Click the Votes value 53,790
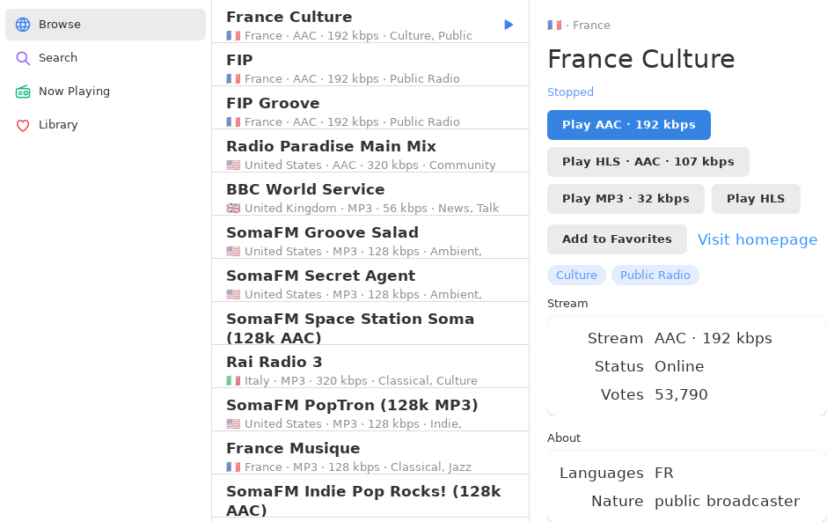The image size is (827, 522). [x=681, y=394]
